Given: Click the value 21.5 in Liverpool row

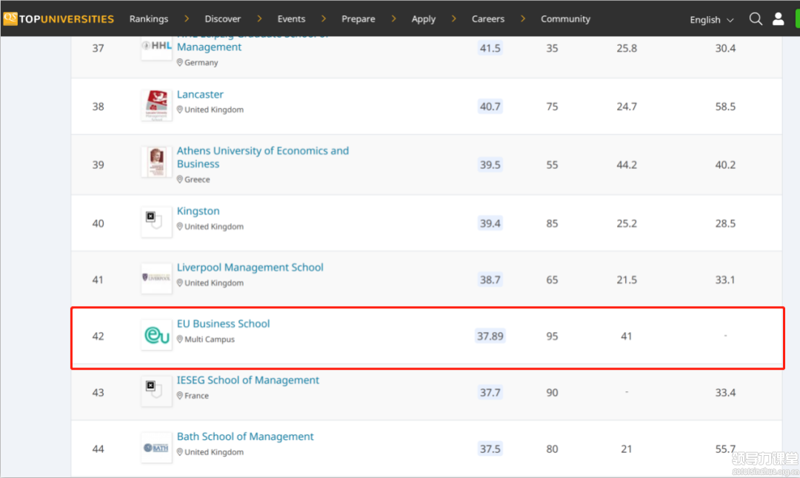Looking at the screenshot, I should click(x=627, y=279).
